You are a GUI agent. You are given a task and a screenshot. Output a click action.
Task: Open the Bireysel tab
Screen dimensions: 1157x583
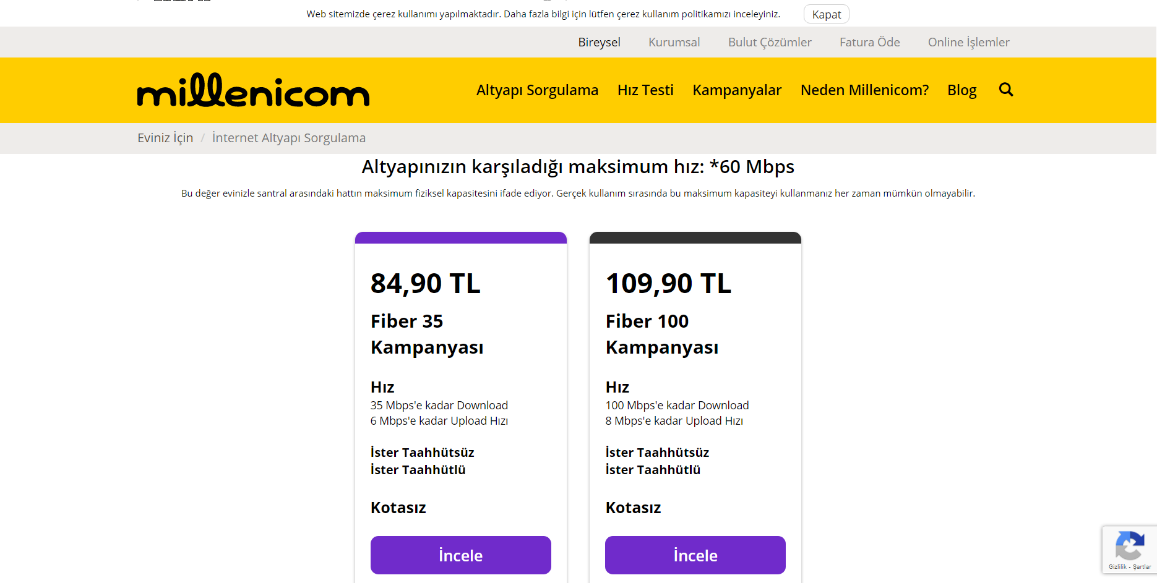(599, 42)
